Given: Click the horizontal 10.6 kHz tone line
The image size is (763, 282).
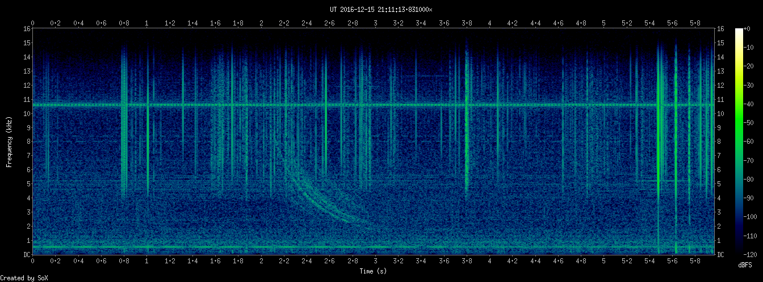Looking at the screenshot, I should point(373,105).
